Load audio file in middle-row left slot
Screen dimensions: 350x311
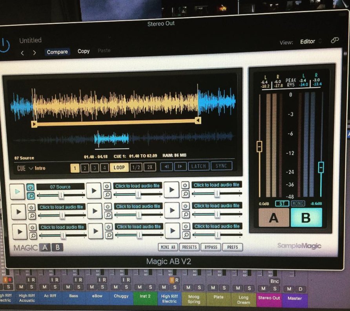61,207
